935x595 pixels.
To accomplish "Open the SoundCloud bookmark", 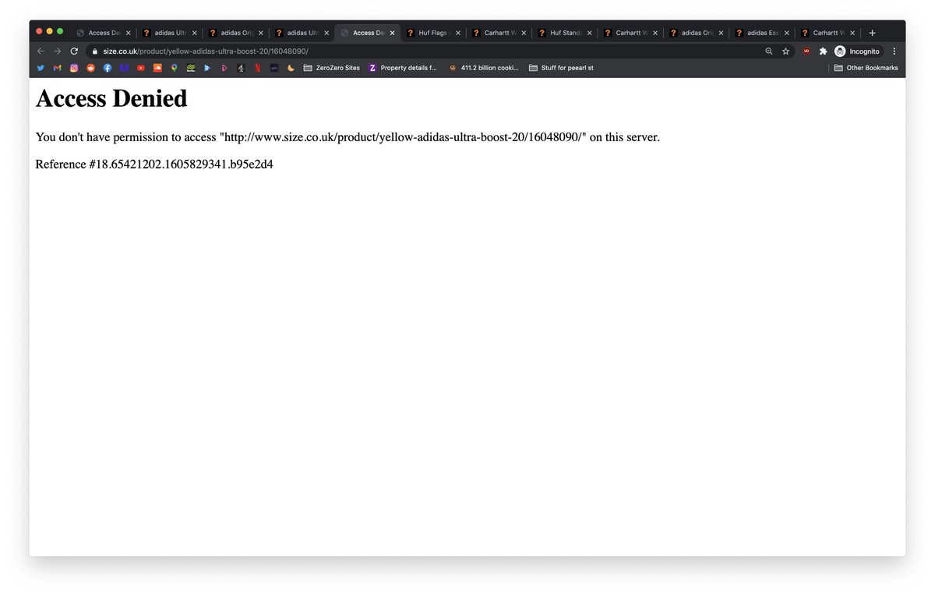I will click(157, 68).
